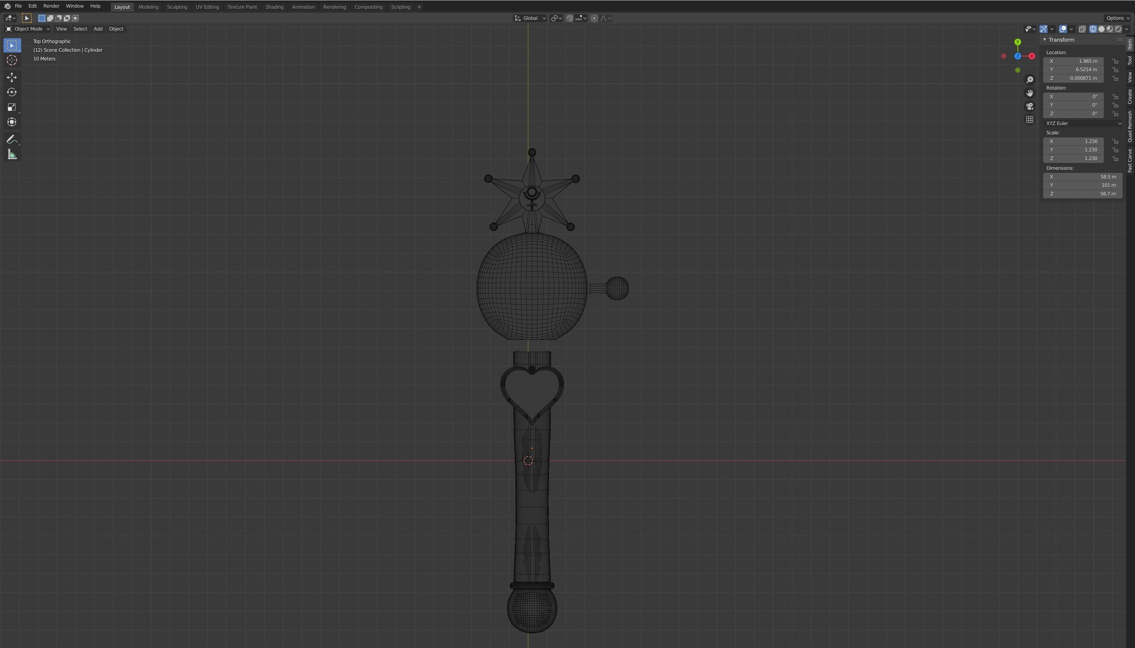The image size is (1135, 648).
Task: Click the green Y axis gizmo ball
Action: pyautogui.click(x=1018, y=42)
